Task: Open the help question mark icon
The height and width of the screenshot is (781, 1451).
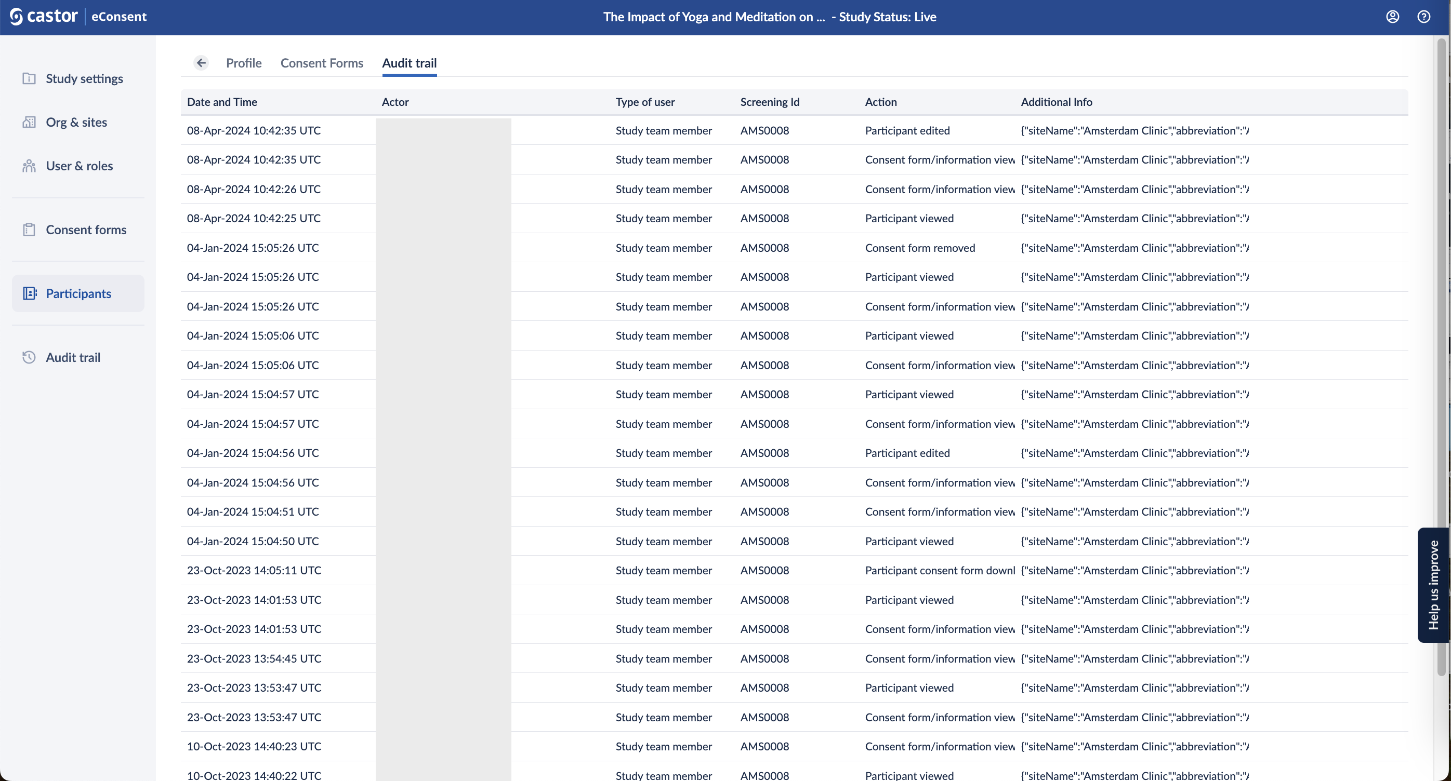Action: pos(1424,17)
